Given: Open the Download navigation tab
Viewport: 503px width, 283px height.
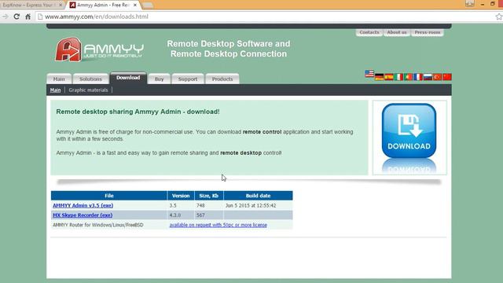Looking at the screenshot, I should coord(128,78).
